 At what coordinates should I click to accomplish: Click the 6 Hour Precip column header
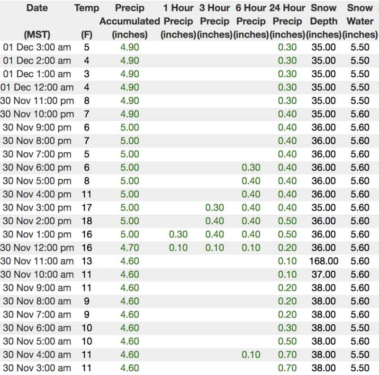pos(251,21)
